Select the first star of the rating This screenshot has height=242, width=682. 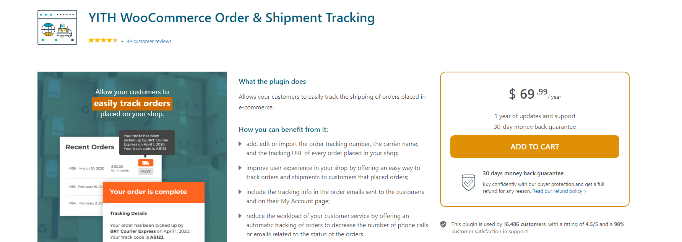(91, 40)
